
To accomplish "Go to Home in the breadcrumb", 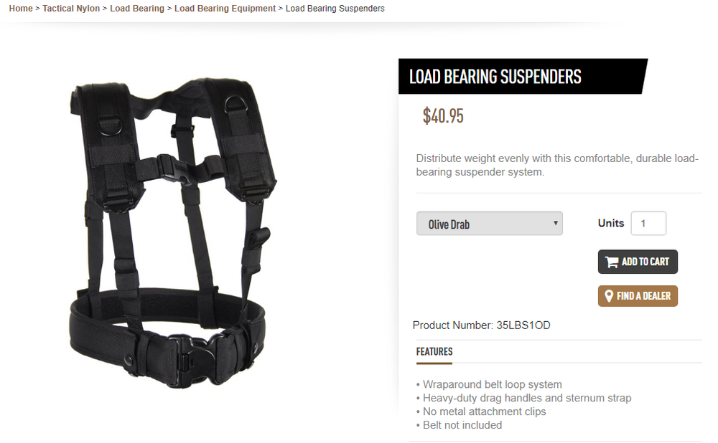I will 21,8.
